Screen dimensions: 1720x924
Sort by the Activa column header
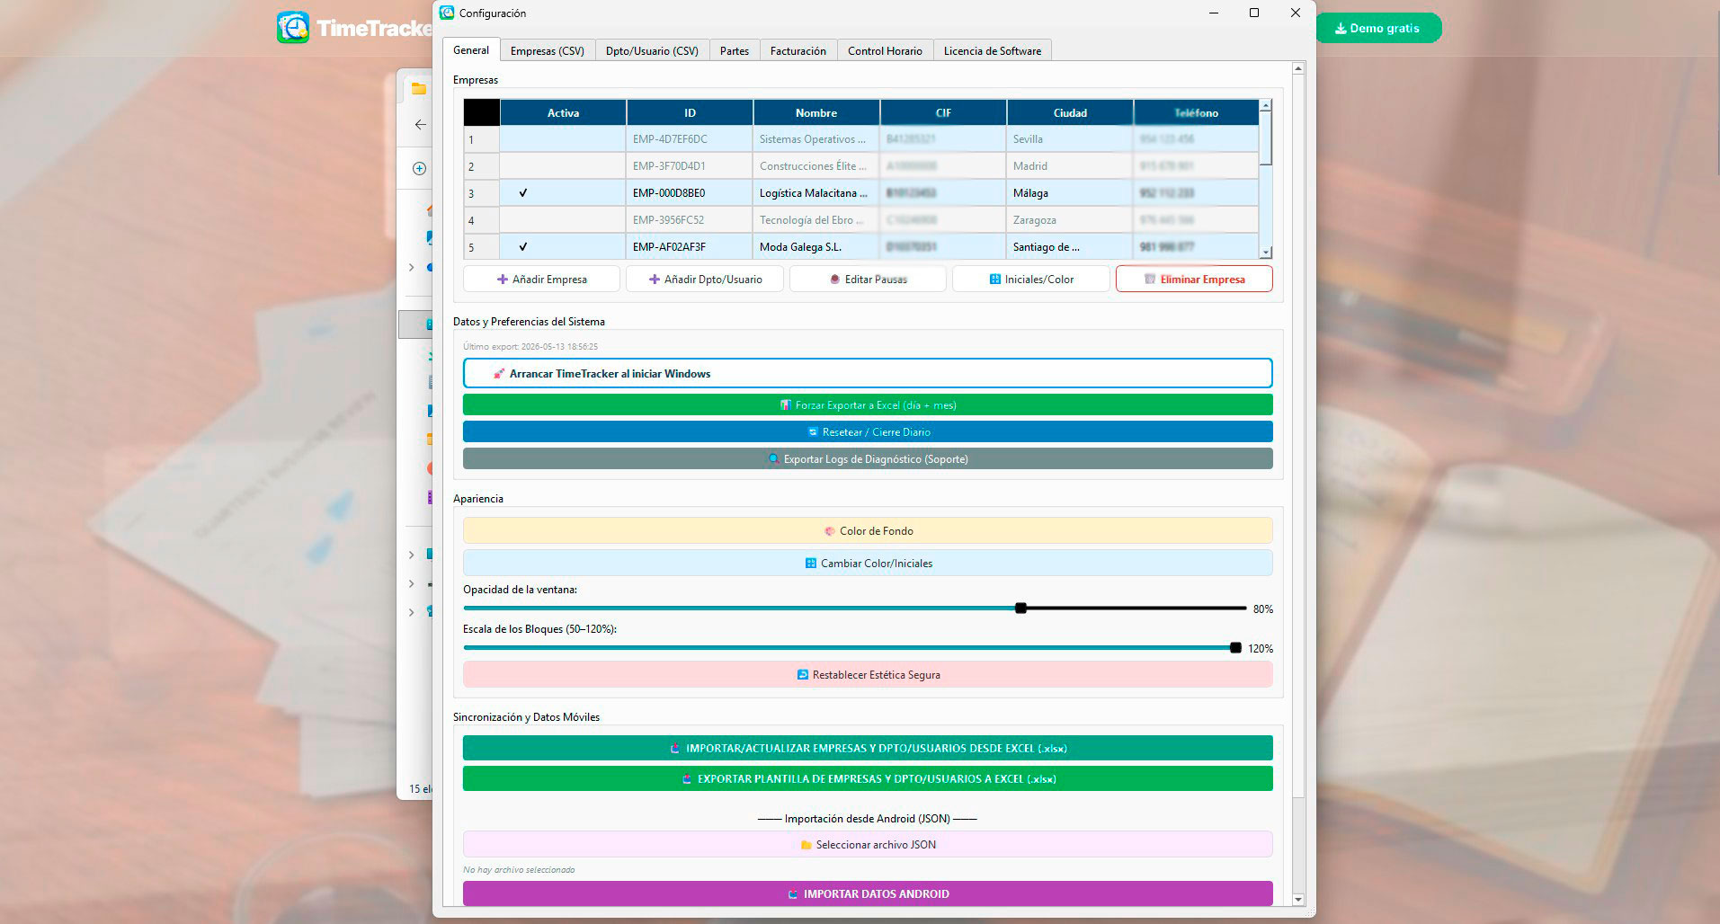pos(563,112)
